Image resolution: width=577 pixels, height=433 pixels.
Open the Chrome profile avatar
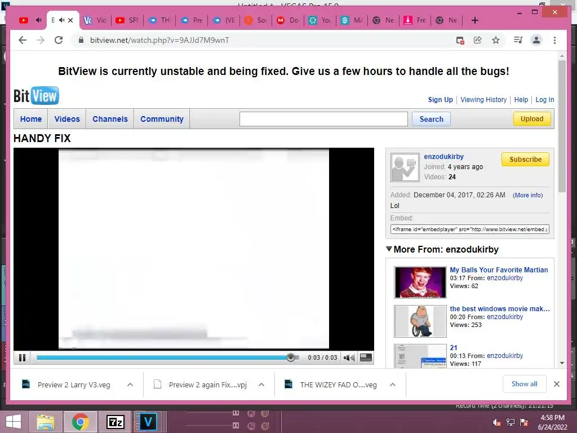[x=536, y=40]
